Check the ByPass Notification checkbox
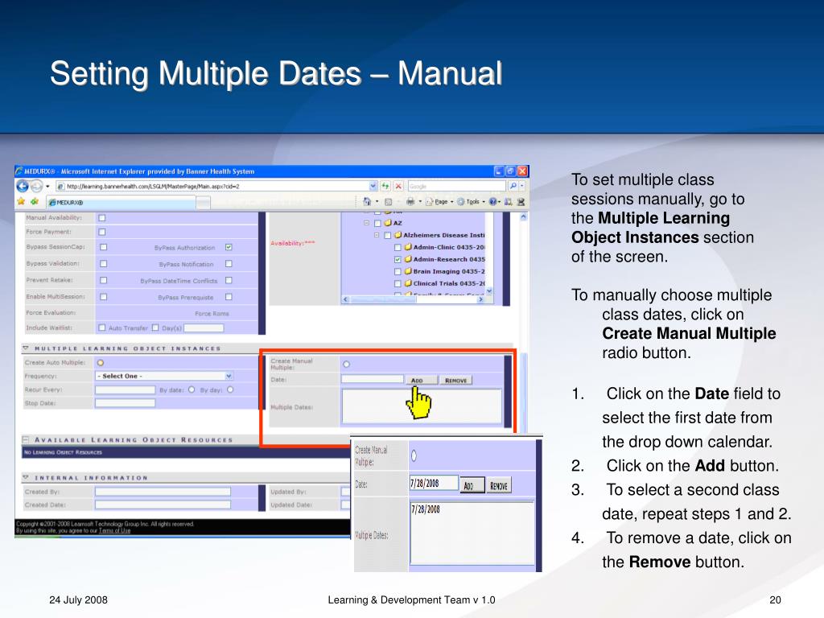The height and width of the screenshot is (618, 824). click(x=229, y=264)
